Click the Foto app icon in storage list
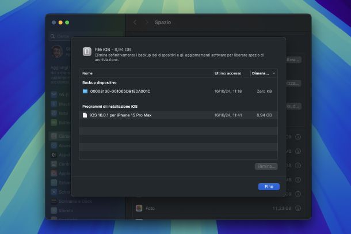Image resolution: width=351 pixels, height=234 pixels. 139,208
